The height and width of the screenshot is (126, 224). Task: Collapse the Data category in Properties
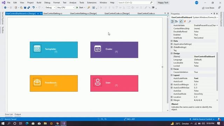pos(172,41)
